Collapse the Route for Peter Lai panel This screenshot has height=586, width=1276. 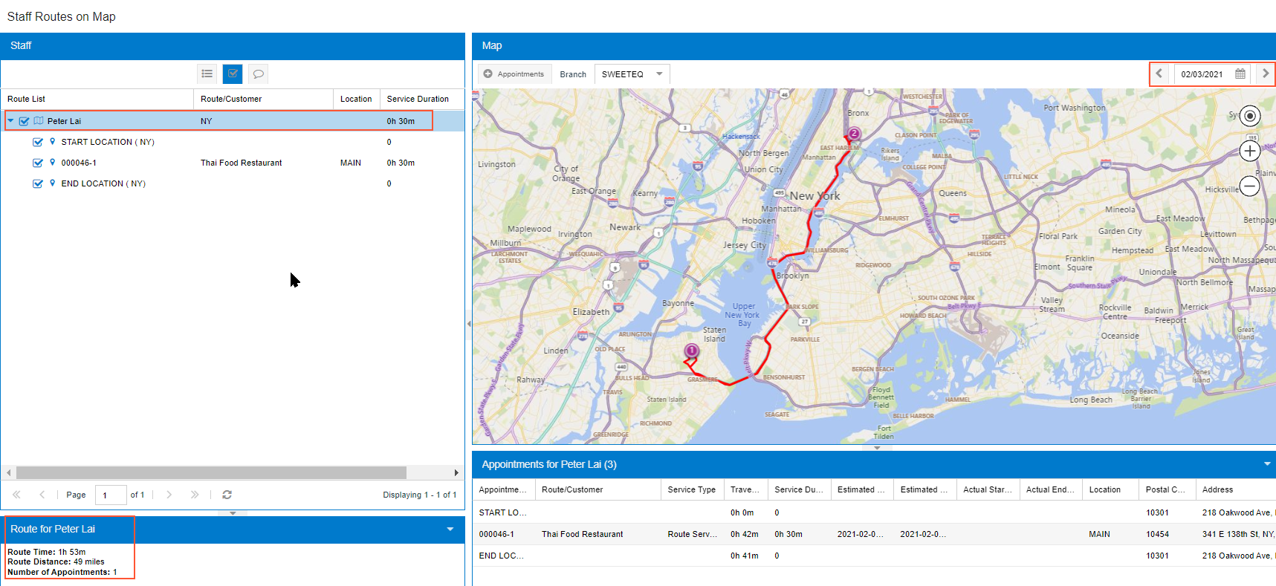[450, 530]
